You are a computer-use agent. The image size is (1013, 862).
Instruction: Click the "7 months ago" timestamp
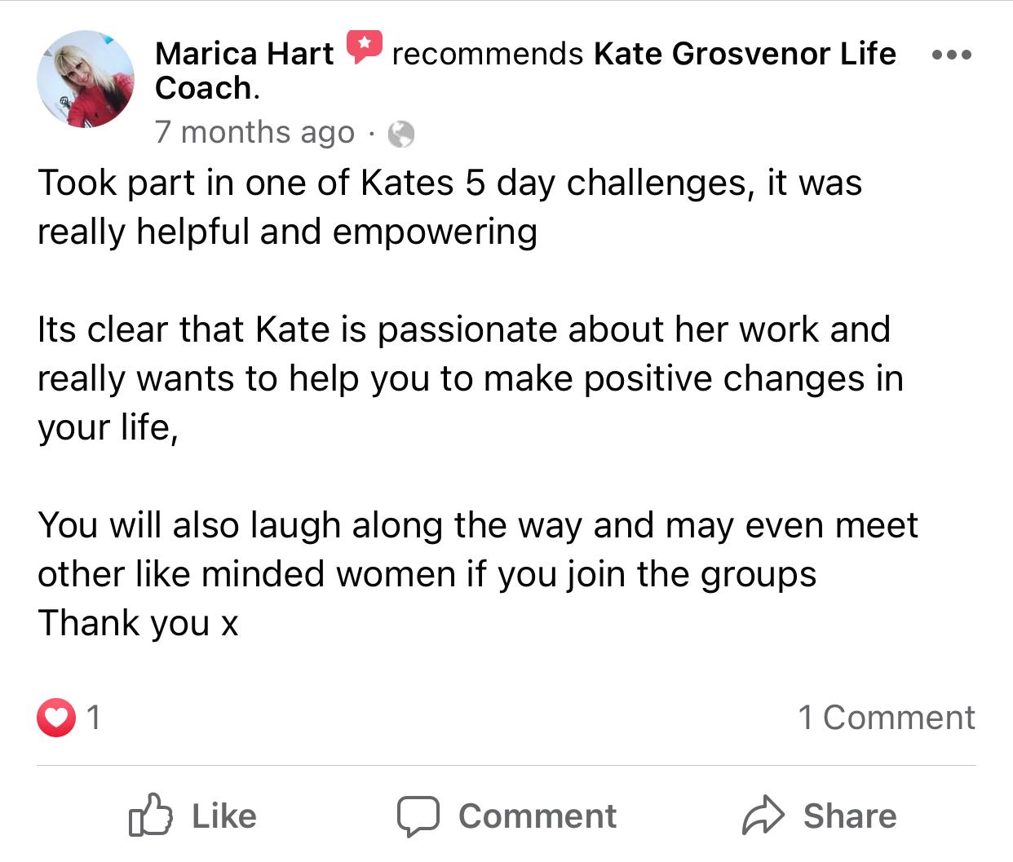click(x=254, y=132)
